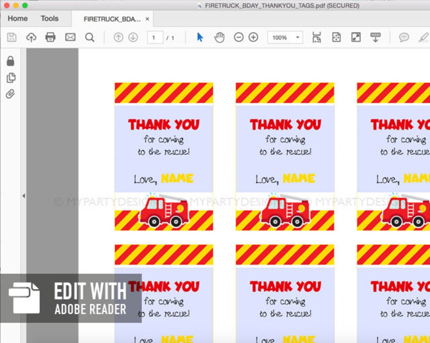430x343 pixels.
Task: Open the 100% zoom level dropdown
Action: pyautogui.click(x=285, y=37)
